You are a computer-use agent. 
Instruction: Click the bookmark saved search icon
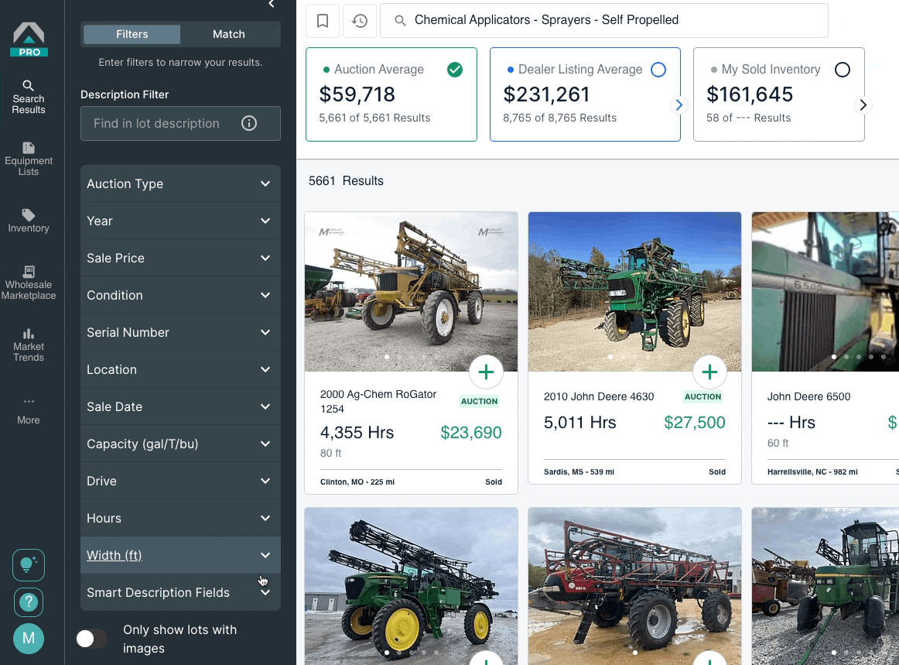323,21
